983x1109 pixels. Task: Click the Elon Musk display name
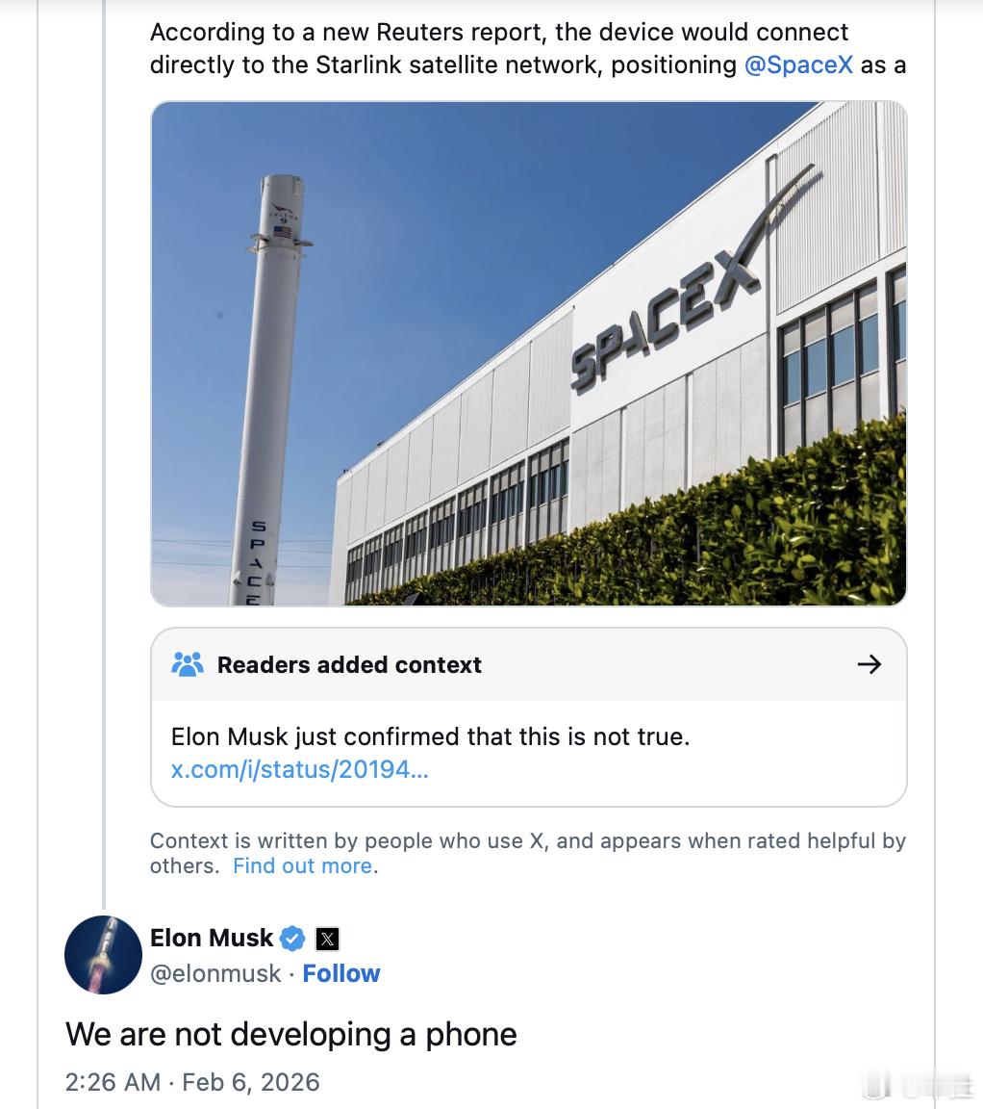tap(212, 938)
